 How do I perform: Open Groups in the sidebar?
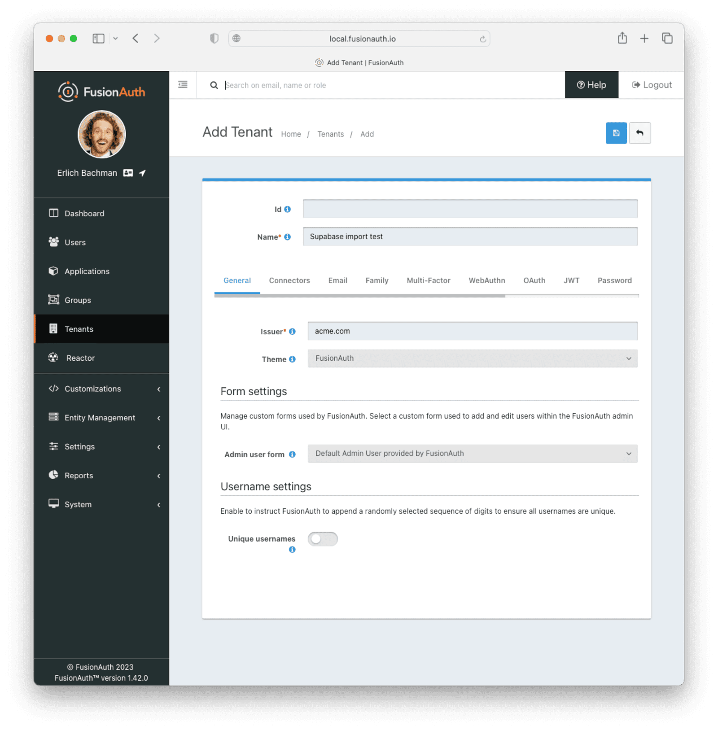tap(101, 300)
